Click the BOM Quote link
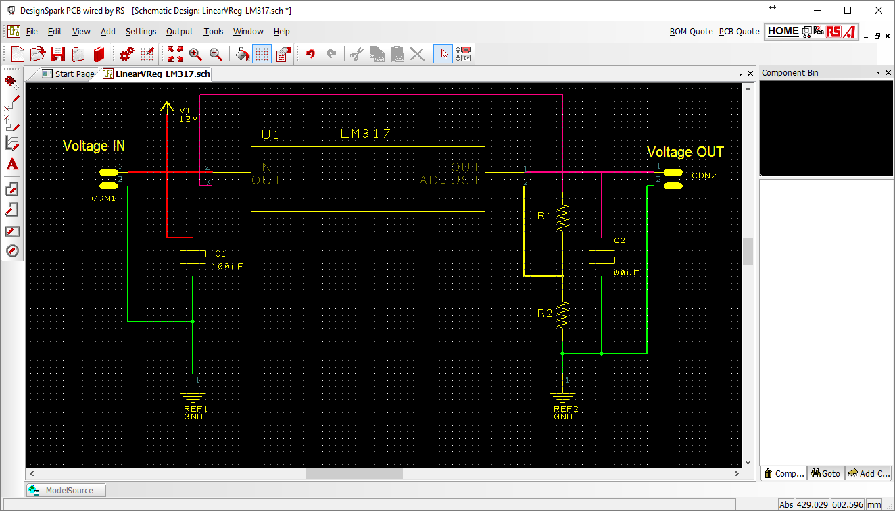Viewport: 895px width, 511px height. pyautogui.click(x=691, y=32)
